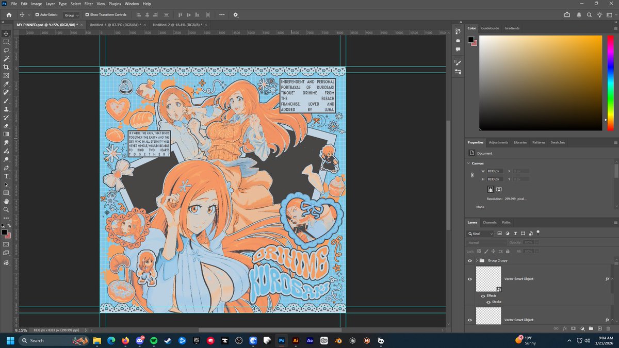Click the create new layer icon

point(599,328)
